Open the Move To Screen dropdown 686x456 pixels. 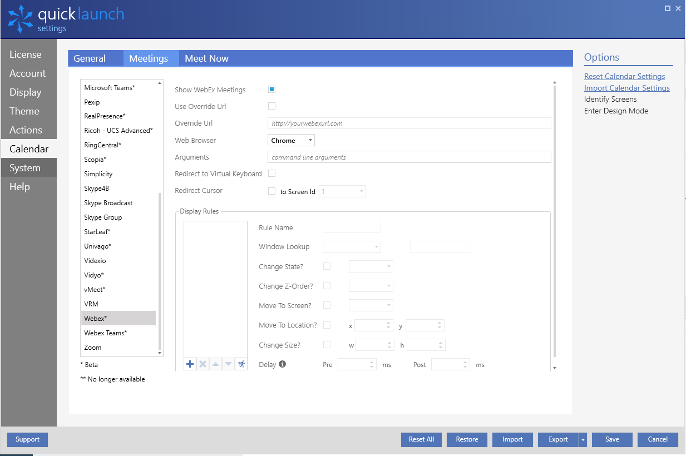pyautogui.click(x=371, y=305)
